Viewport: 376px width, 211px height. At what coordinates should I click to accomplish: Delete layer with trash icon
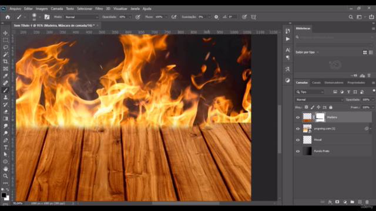(367, 202)
